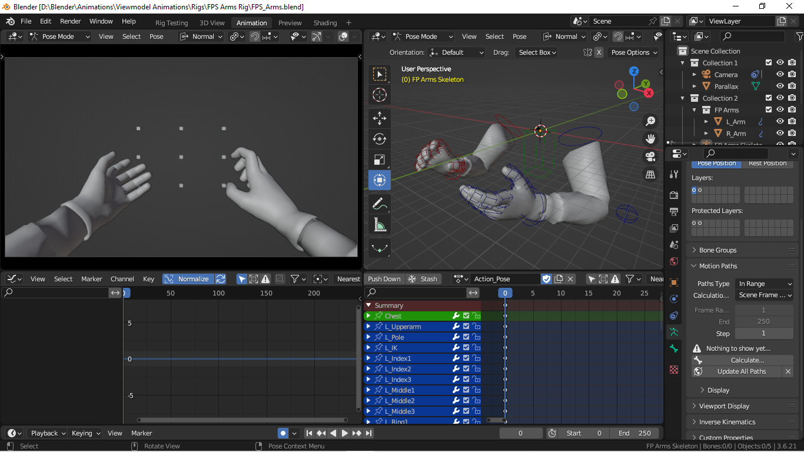Click the wrench icon on L_IK channel
The width and height of the screenshot is (804, 452).
[x=456, y=348]
